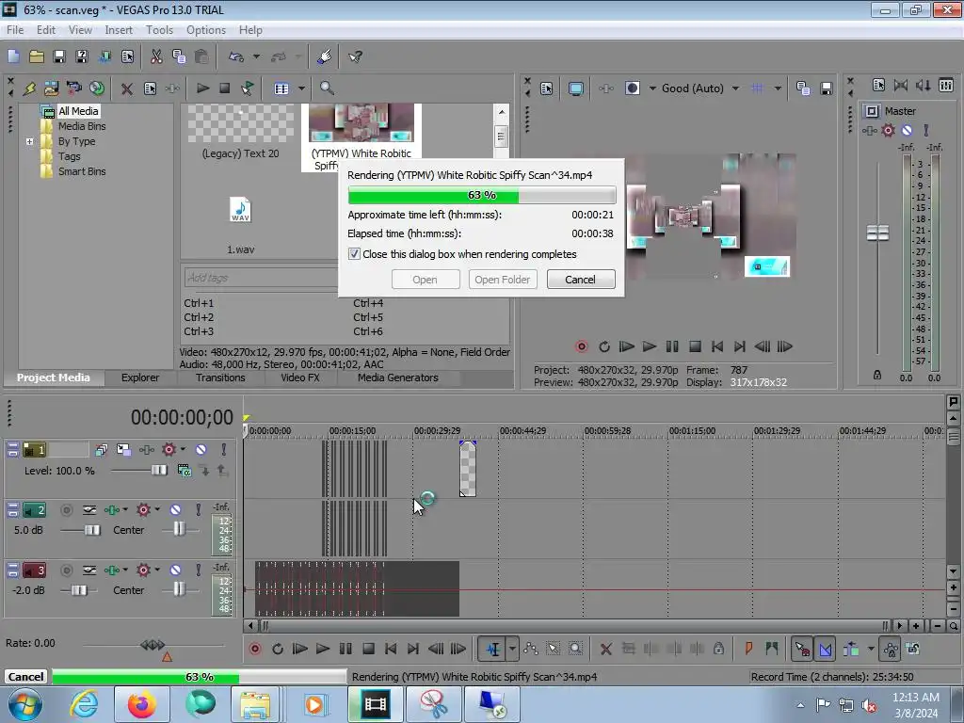Toggle Mute on video track 1
Screen dimensions: 964x723
[x=201, y=450]
